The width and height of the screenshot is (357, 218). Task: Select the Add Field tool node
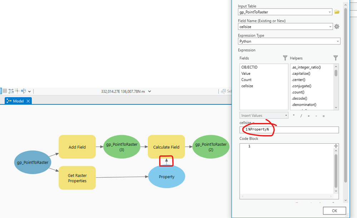tap(77, 147)
